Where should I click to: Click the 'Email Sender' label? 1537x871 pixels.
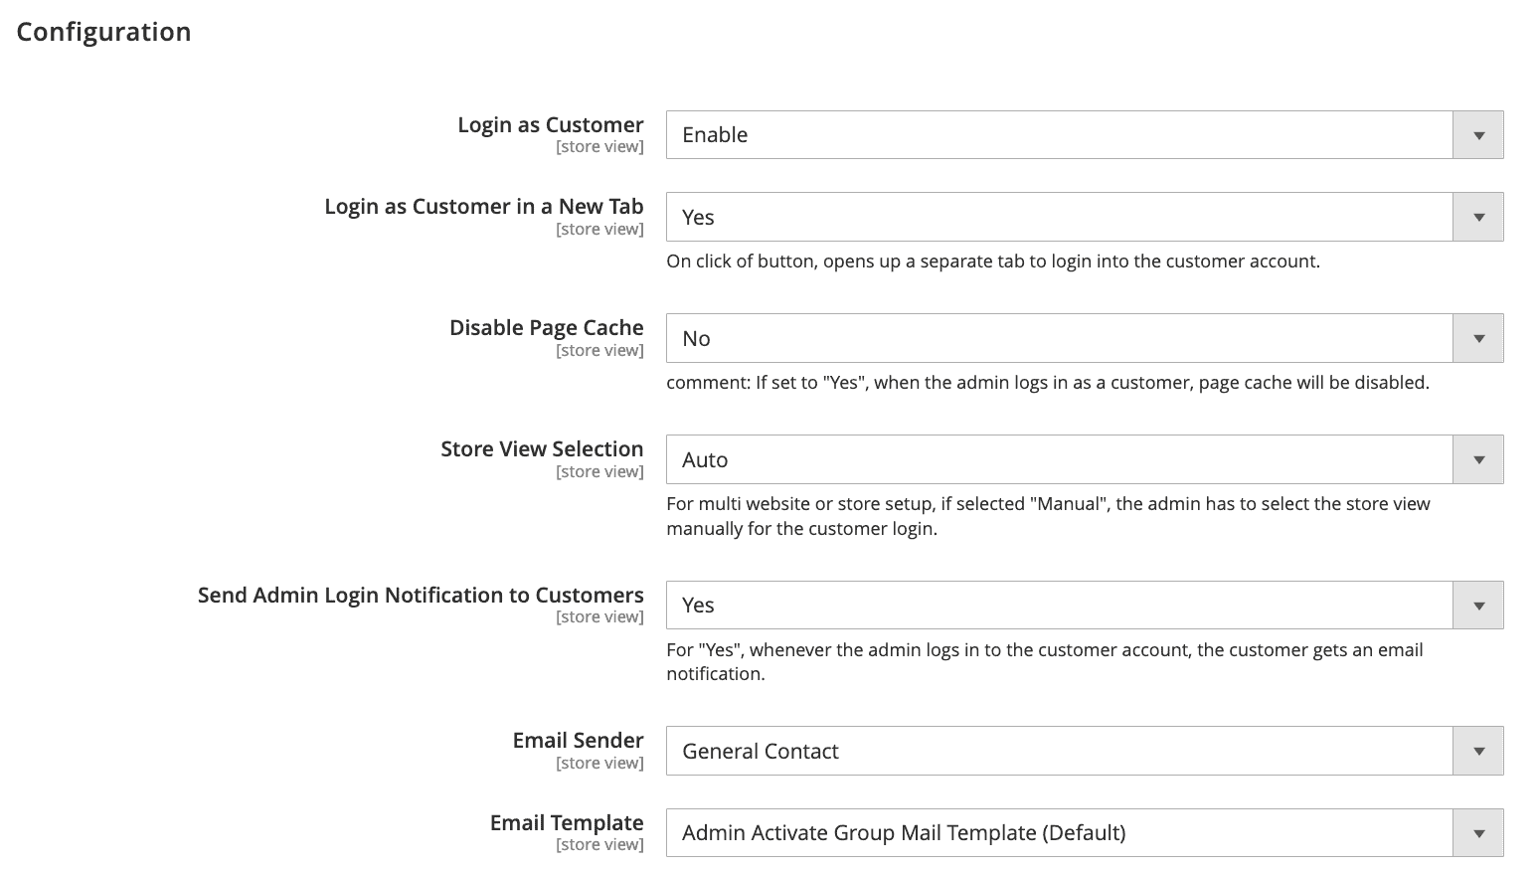pyautogui.click(x=578, y=741)
